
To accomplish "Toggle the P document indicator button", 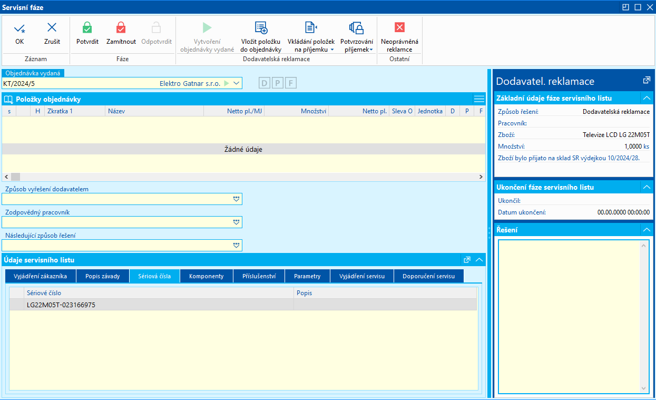I will 277,83.
